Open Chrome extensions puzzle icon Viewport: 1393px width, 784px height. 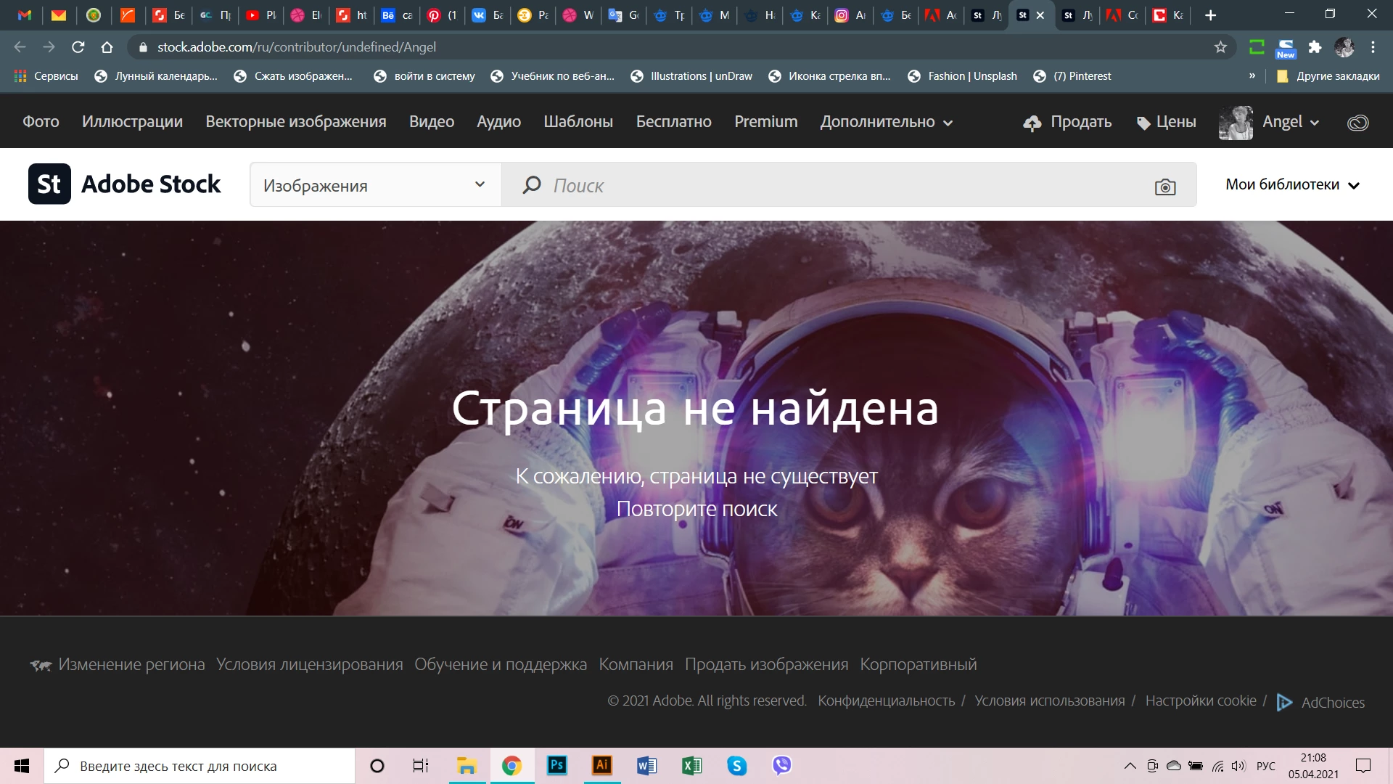coord(1315,47)
